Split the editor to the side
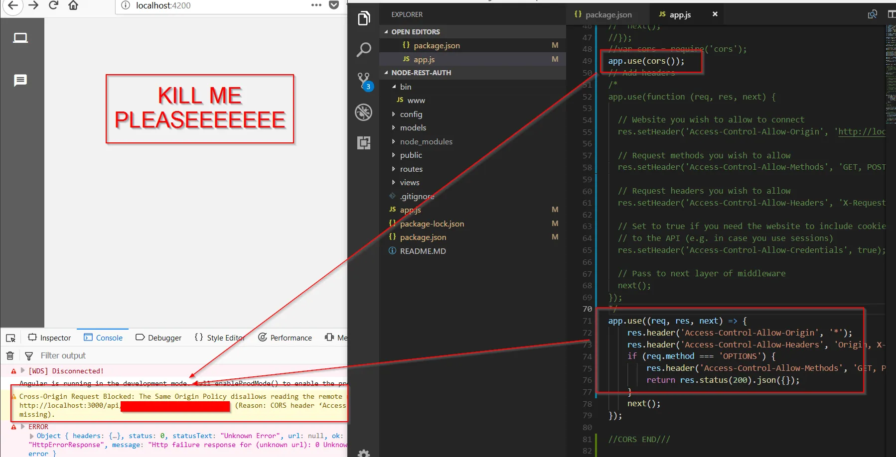 (x=892, y=14)
